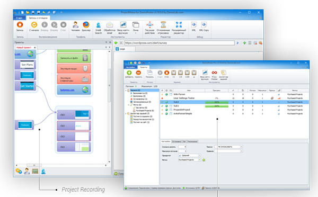Select the Sub1 project row
Viewport: 318px width, 197px height.
tap(235, 106)
